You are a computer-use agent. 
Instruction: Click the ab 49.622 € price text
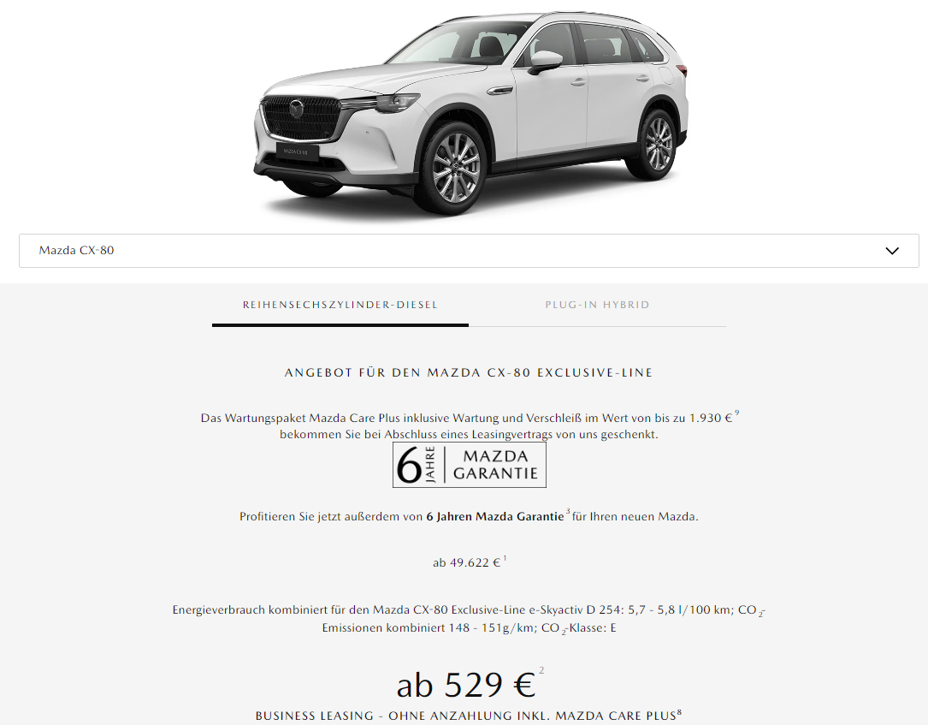tap(466, 562)
